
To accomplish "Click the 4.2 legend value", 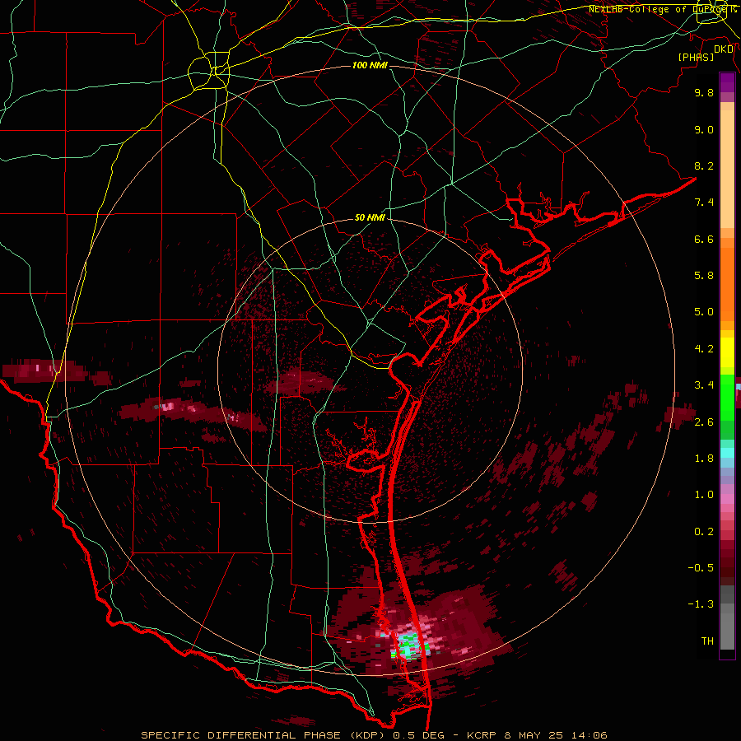I will pos(704,349).
